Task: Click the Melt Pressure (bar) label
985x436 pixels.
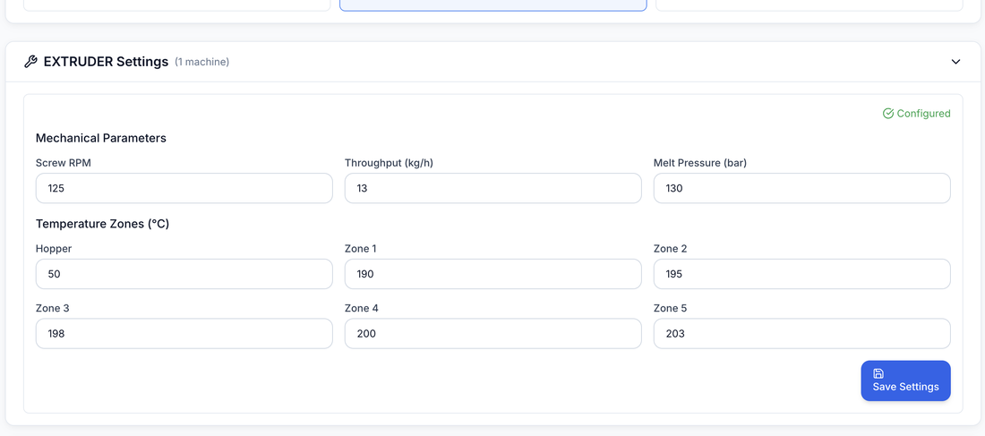Action: (x=700, y=163)
